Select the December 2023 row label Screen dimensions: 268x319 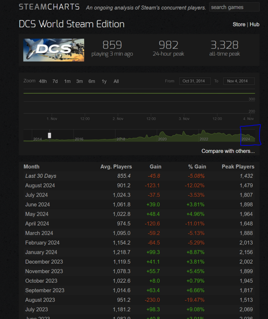[x=44, y=262]
